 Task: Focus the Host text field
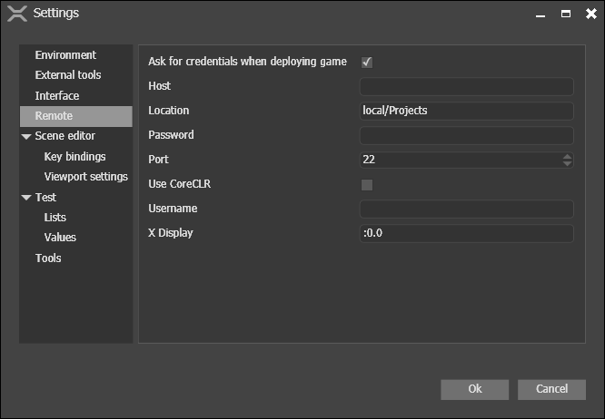466,86
